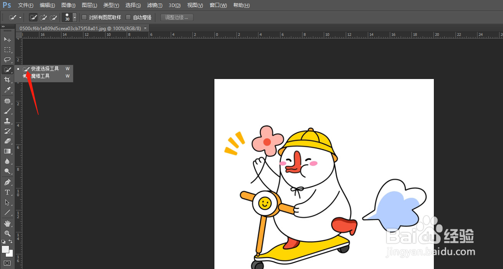Select the Rectangular Marquee tool
This screenshot has height=269, width=503.
[7, 49]
